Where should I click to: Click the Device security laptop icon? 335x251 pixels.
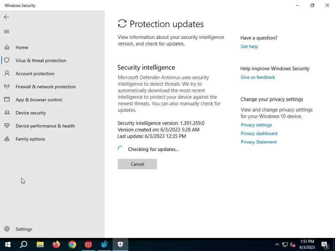pos(7,112)
